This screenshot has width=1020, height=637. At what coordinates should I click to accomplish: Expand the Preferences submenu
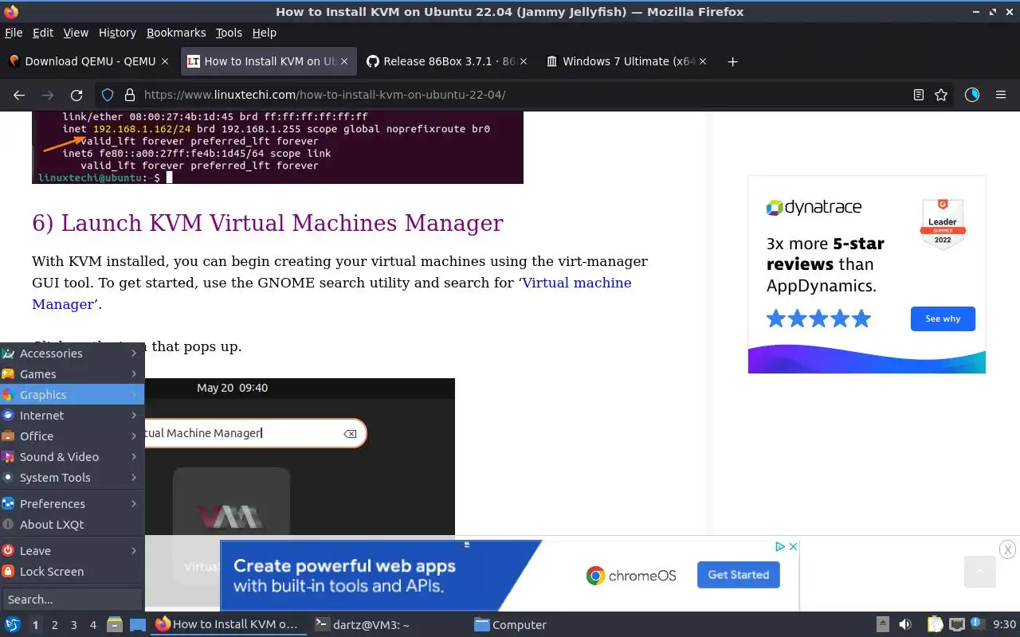(x=72, y=504)
